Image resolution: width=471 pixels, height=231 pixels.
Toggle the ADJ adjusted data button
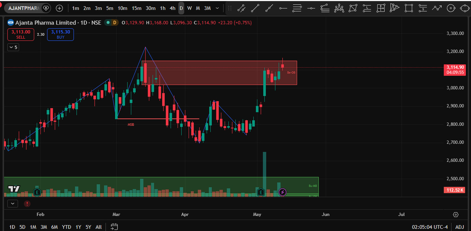459,227
